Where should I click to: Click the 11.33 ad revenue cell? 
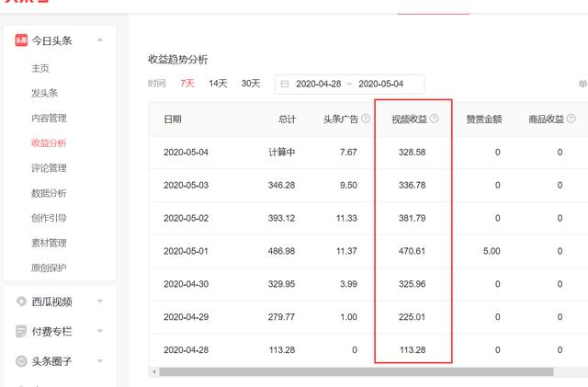point(346,218)
